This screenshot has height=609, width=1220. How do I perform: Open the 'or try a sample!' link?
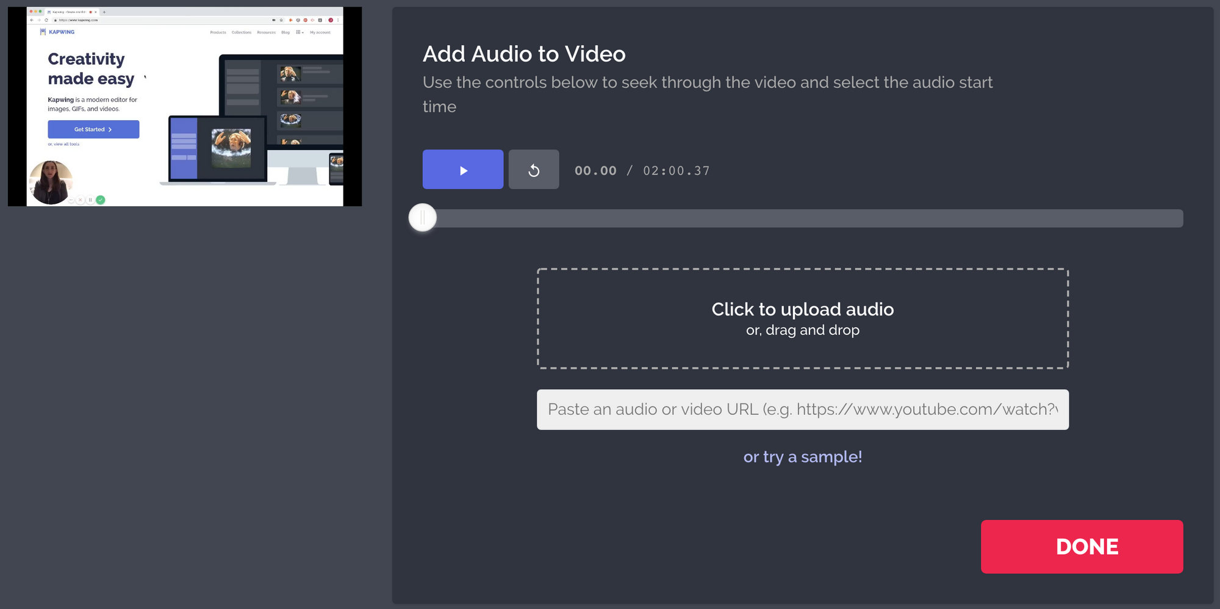[802, 457]
